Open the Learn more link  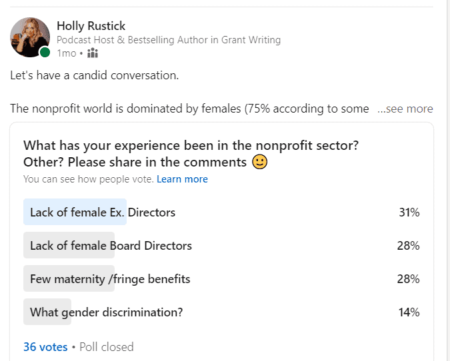click(x=182, y=179)
